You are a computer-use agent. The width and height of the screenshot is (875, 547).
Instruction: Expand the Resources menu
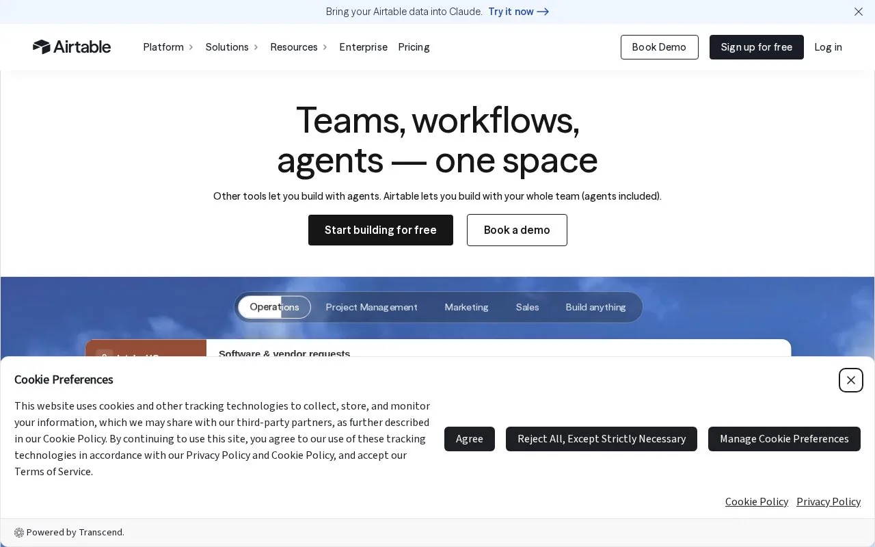click(299, 47)
